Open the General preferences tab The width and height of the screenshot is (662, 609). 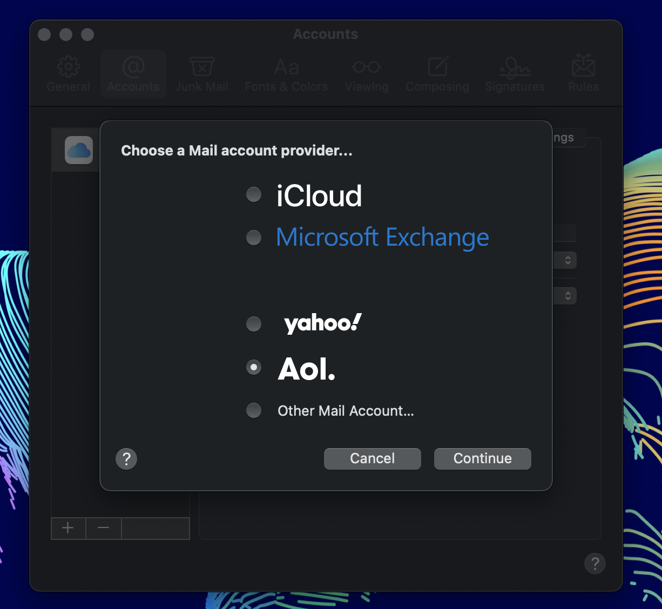click(69, 74)
